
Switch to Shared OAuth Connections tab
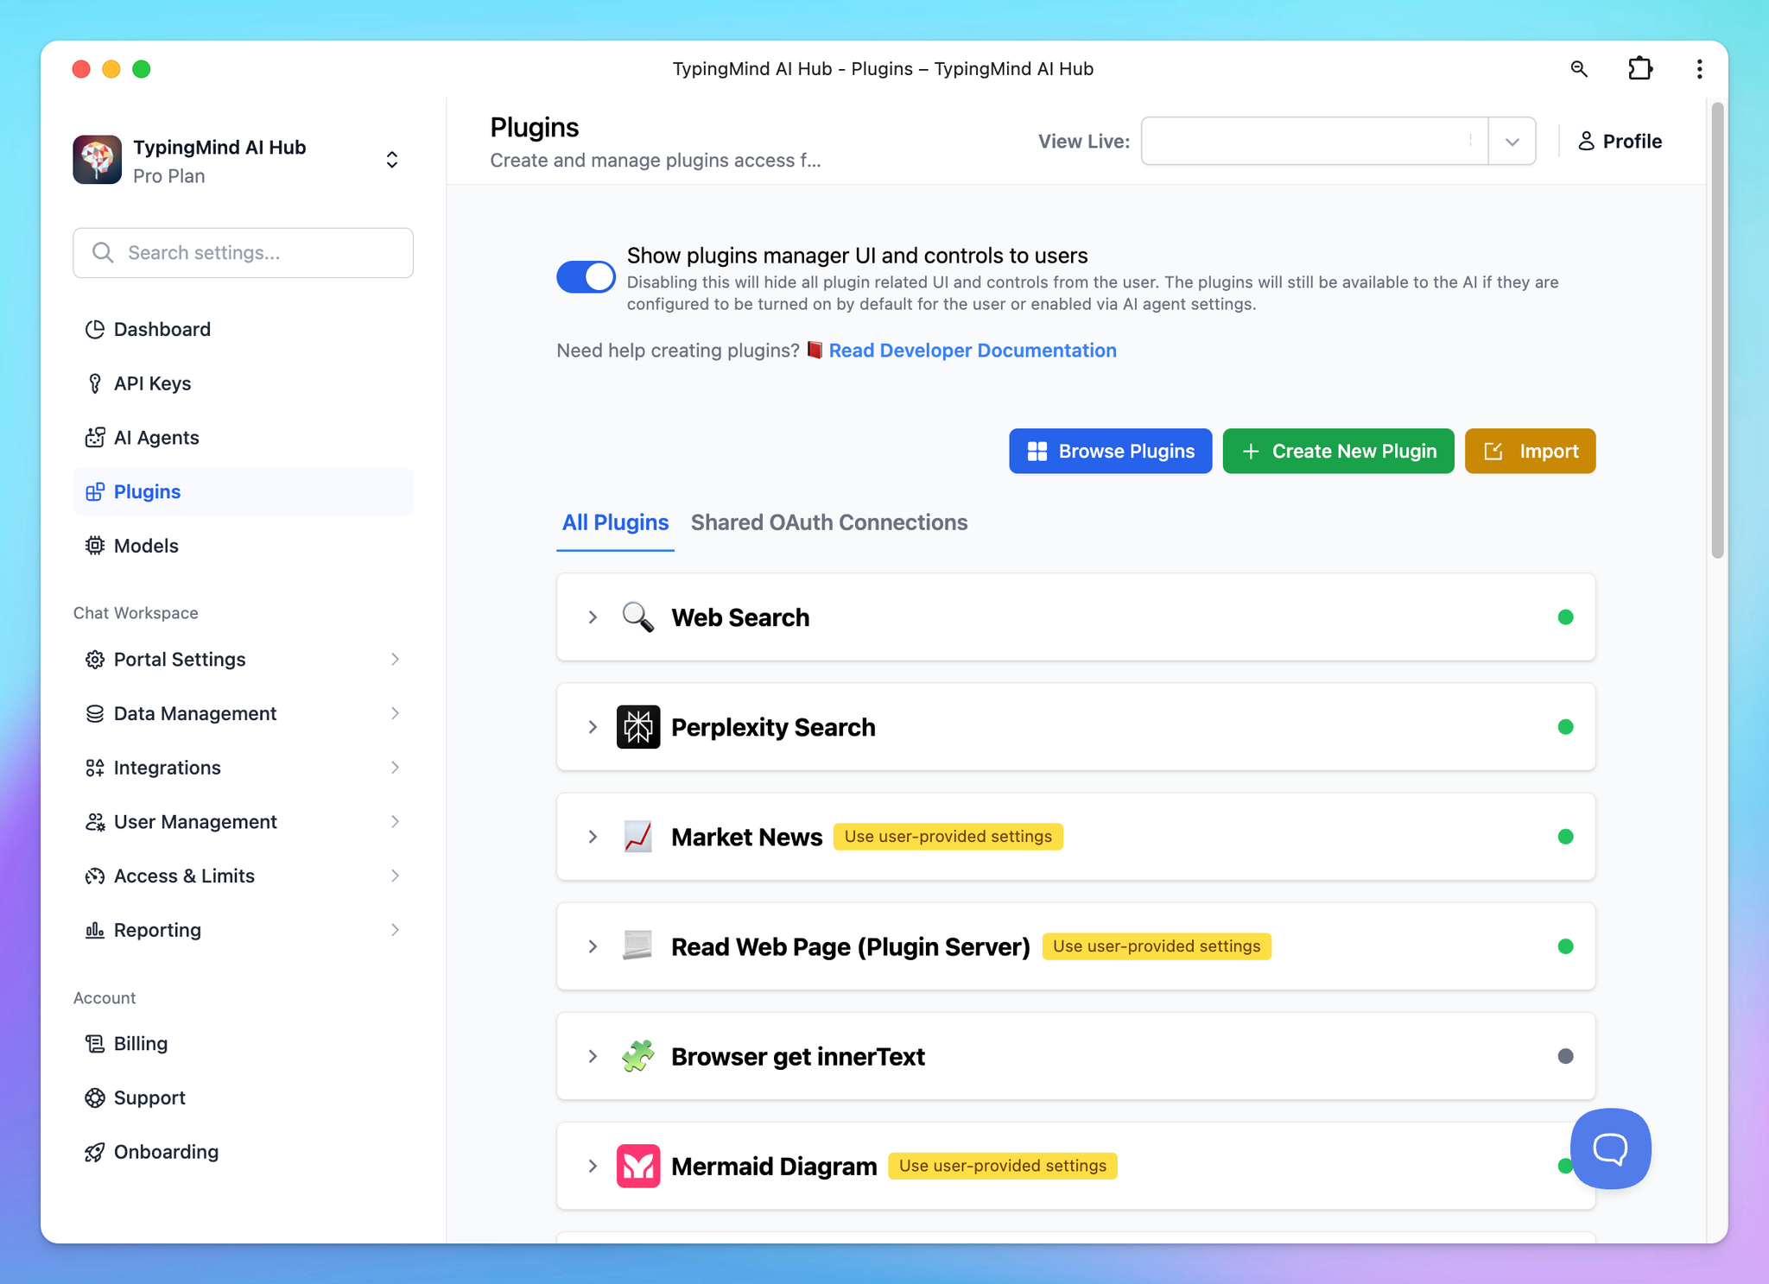point(828,522)
